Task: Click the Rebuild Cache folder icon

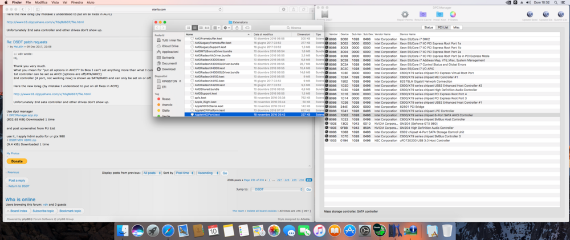Action: tap(422, 15)
